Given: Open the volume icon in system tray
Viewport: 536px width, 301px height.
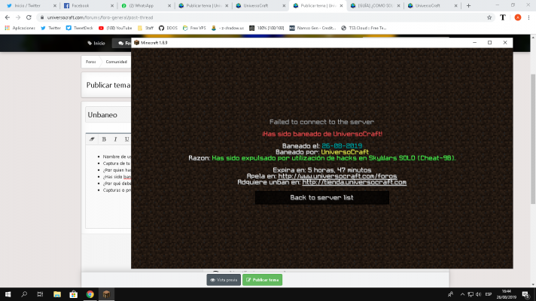Looking at the screenshot, I should pos(479,294).
